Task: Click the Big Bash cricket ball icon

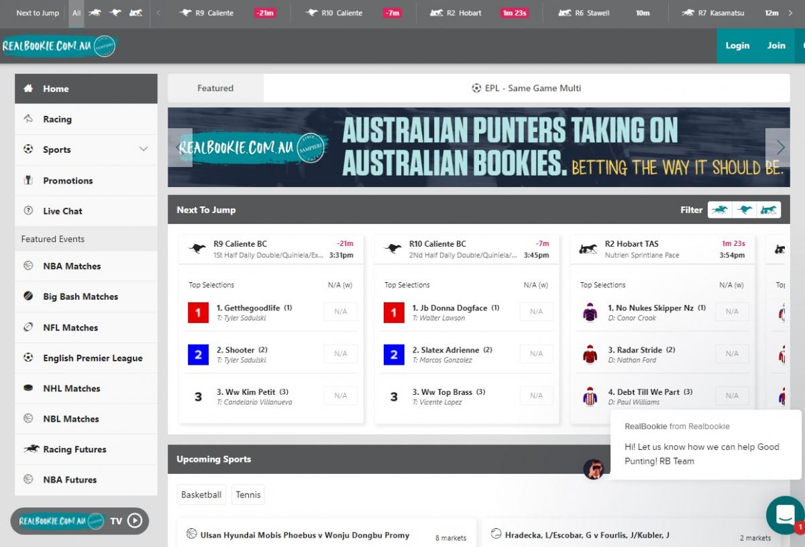Action: pyautogui.click(x=28, y=296)
